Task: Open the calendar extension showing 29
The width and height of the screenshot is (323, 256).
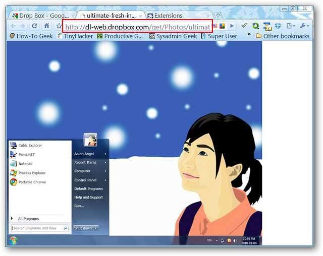Action: 267,26
